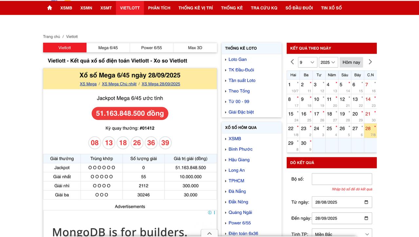The image size is (419, 237).
Task: Open calendar picker icon in Từ ngày field
Action: point(366,202)
